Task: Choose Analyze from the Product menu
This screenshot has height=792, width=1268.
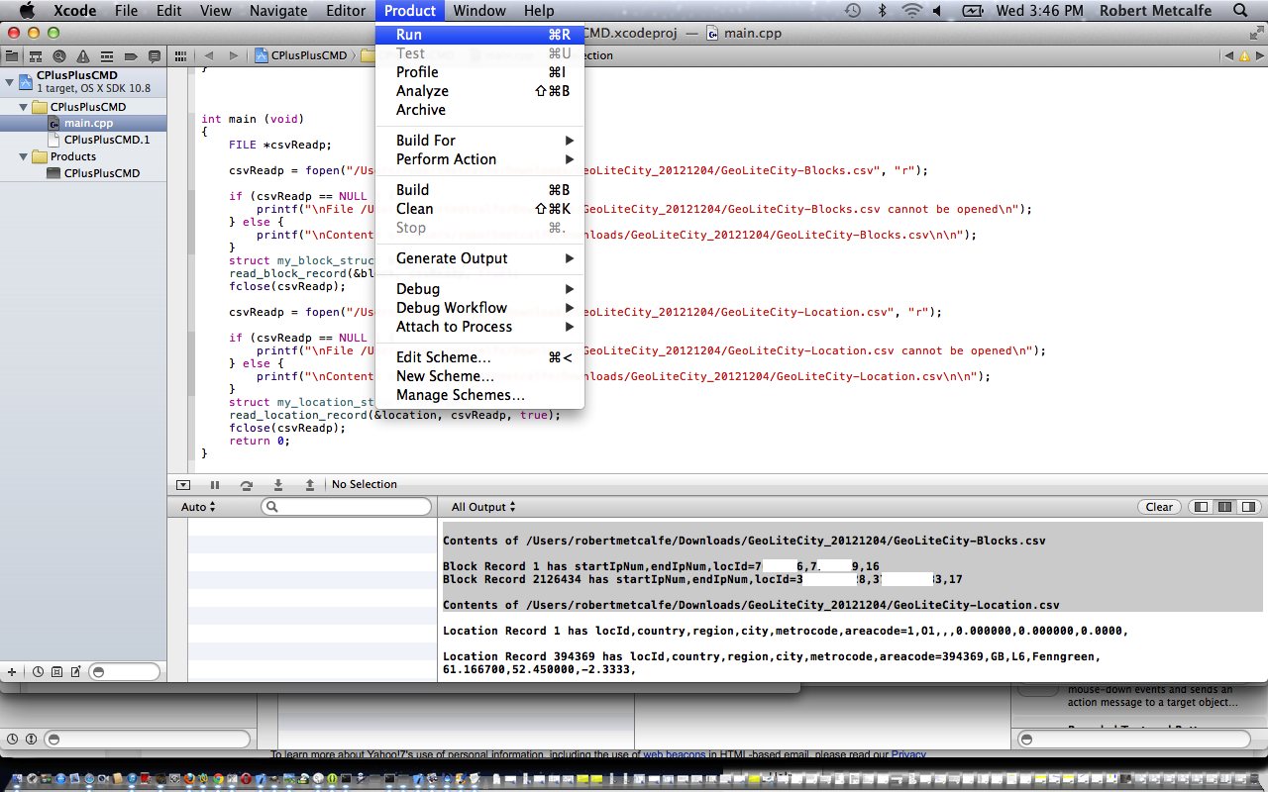Action: coord(480,91)
